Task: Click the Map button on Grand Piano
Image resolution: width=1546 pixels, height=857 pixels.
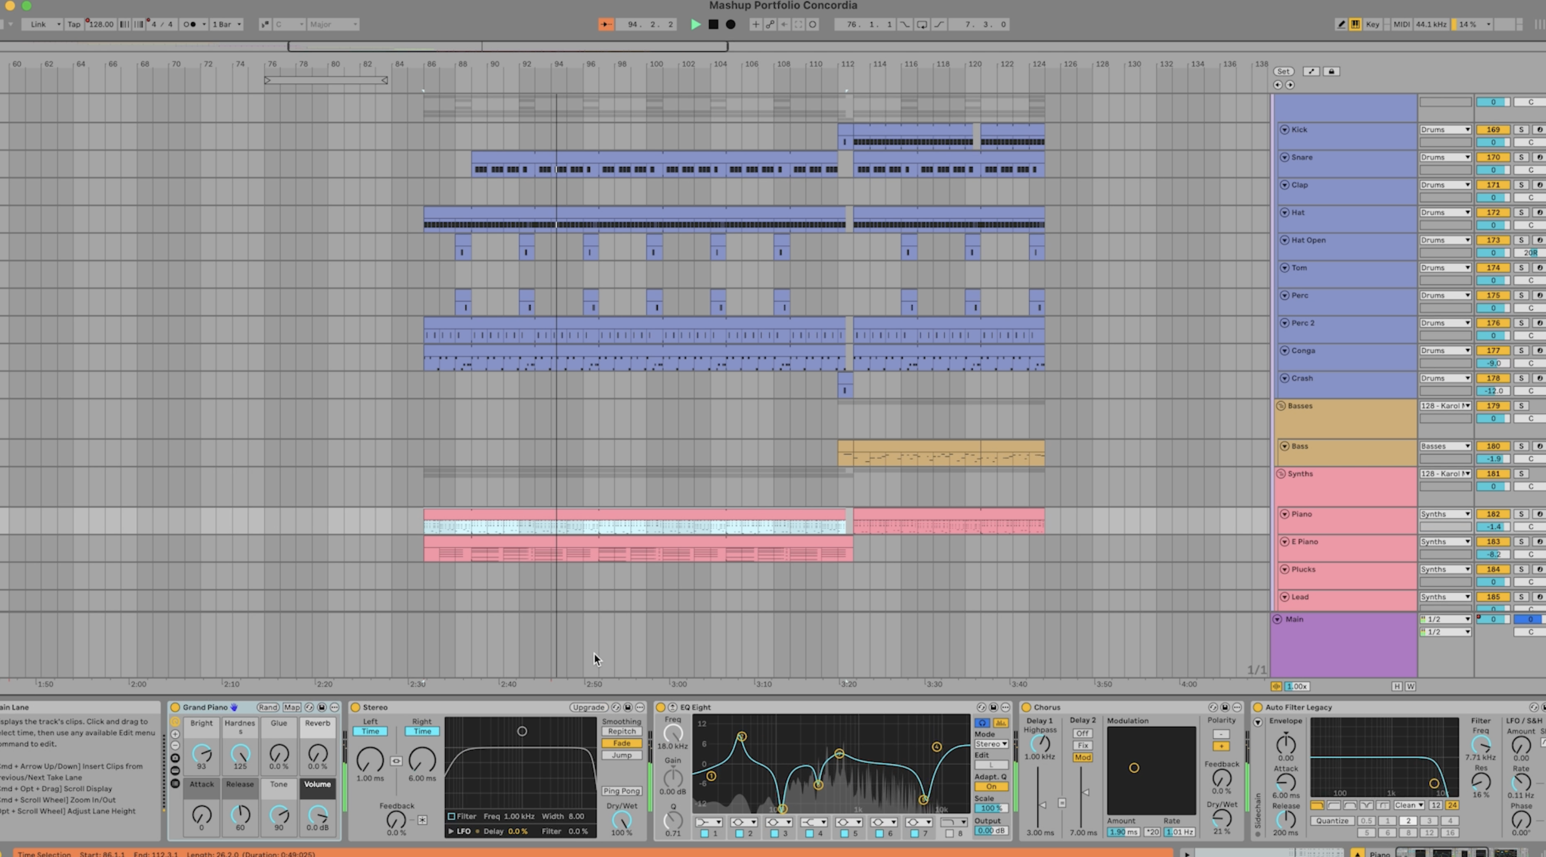Action: (292, 707)
